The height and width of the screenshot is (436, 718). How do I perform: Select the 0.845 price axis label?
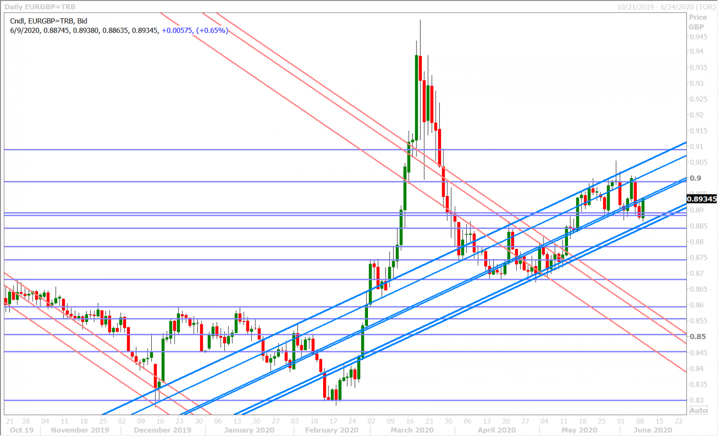(698, 353)
